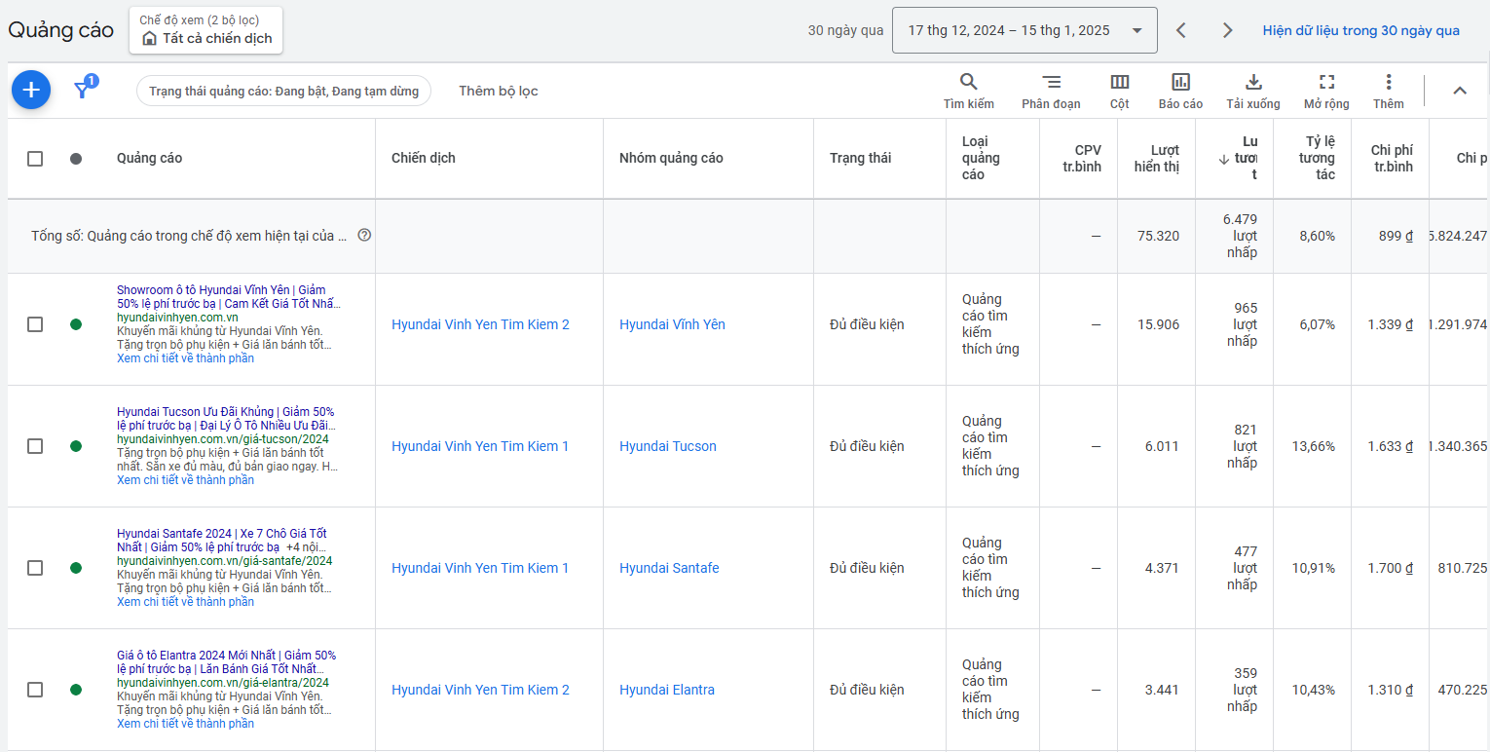Go to previous date period arrow
The height and width of the screenshot is (752, 1490).
pos(1181,30)
